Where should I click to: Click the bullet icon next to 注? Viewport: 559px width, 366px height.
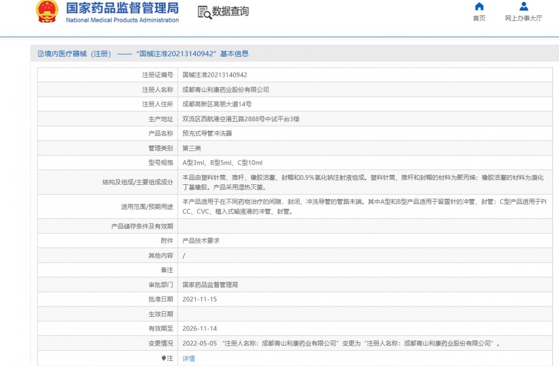pos(164,358)
